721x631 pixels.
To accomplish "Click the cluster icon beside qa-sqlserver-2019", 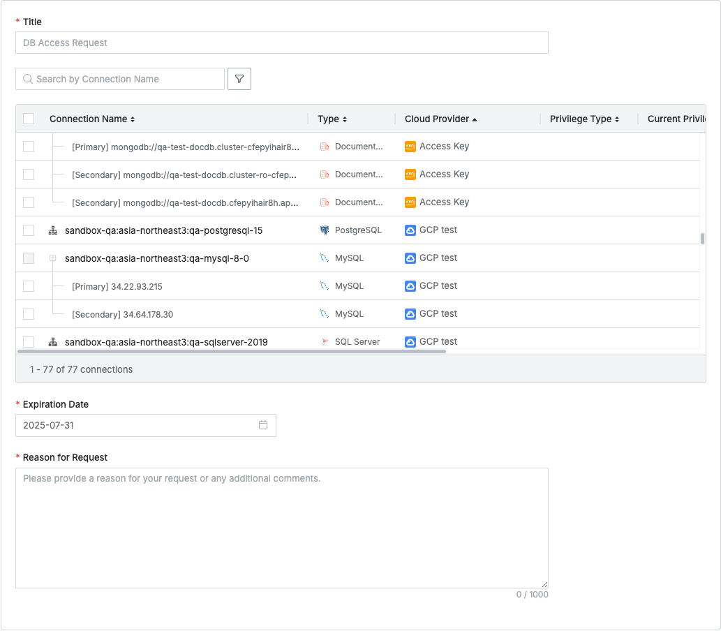I will pos(53,342).
